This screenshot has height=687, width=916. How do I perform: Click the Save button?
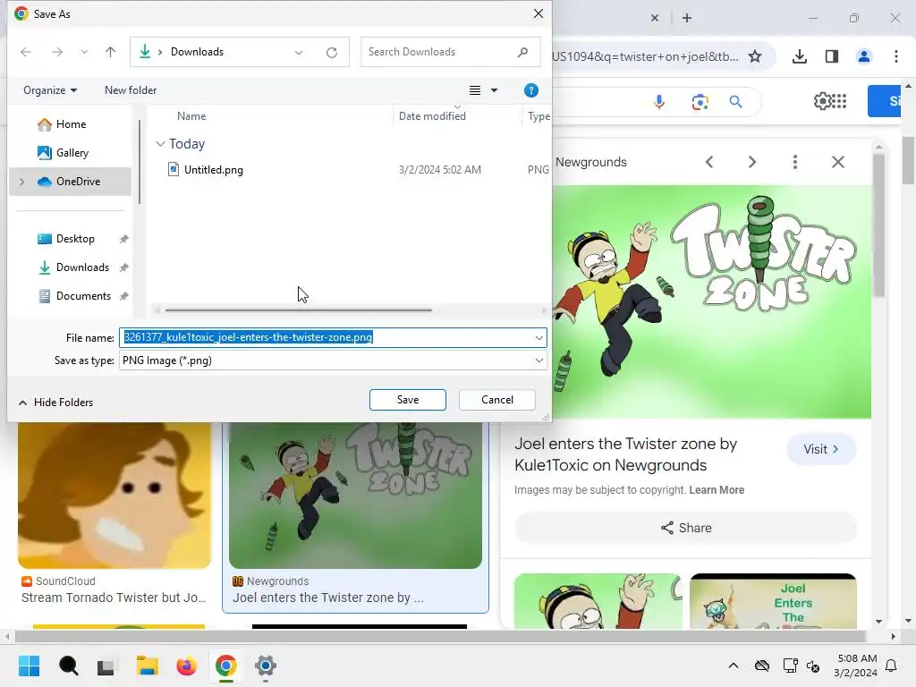tap(408, 400)
